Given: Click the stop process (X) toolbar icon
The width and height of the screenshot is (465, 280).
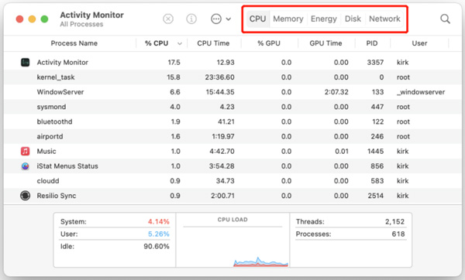Looking at the screenshot, I should coord(168,19).
